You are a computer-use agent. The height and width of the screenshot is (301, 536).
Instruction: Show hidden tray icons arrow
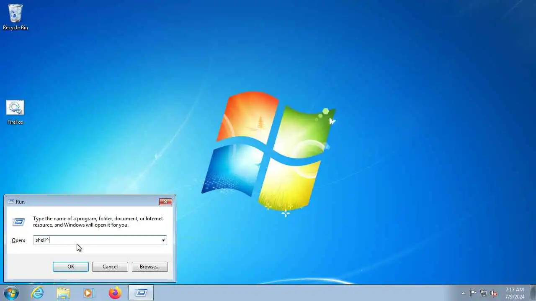pos(463,293)
